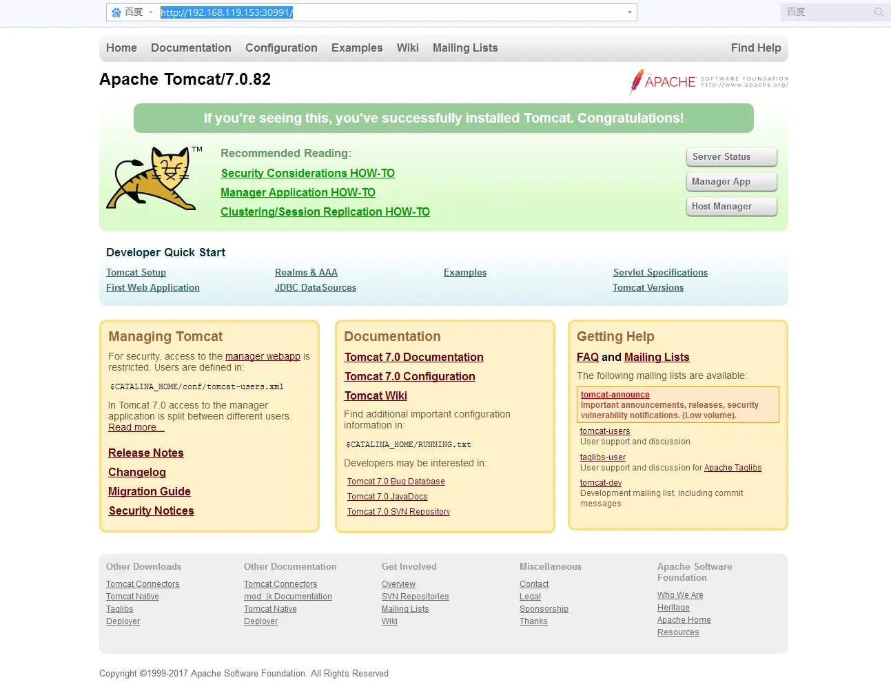891x682 pixels.
Task: Open the Who We Are link
Action: [x=680, y=595]
